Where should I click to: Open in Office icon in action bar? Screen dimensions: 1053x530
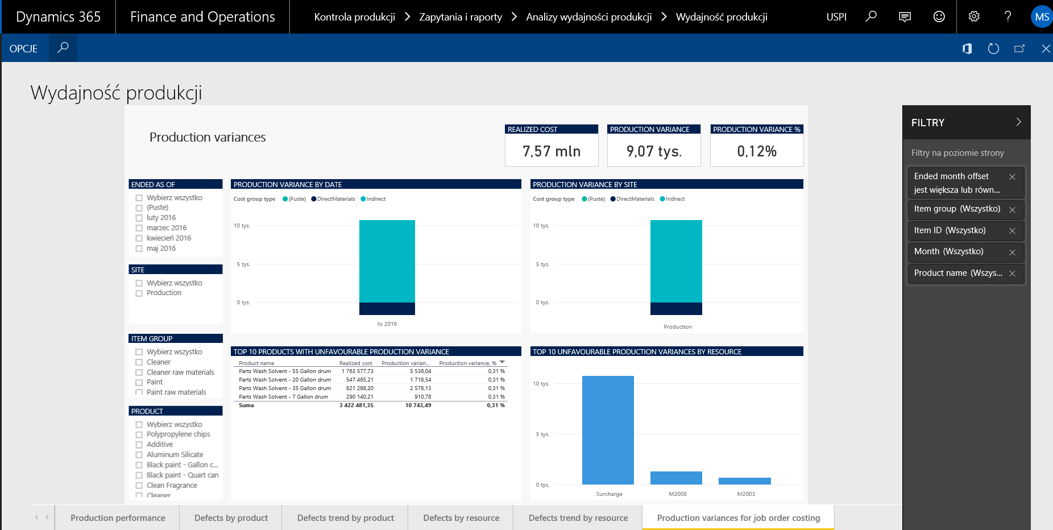coord(967,48)
